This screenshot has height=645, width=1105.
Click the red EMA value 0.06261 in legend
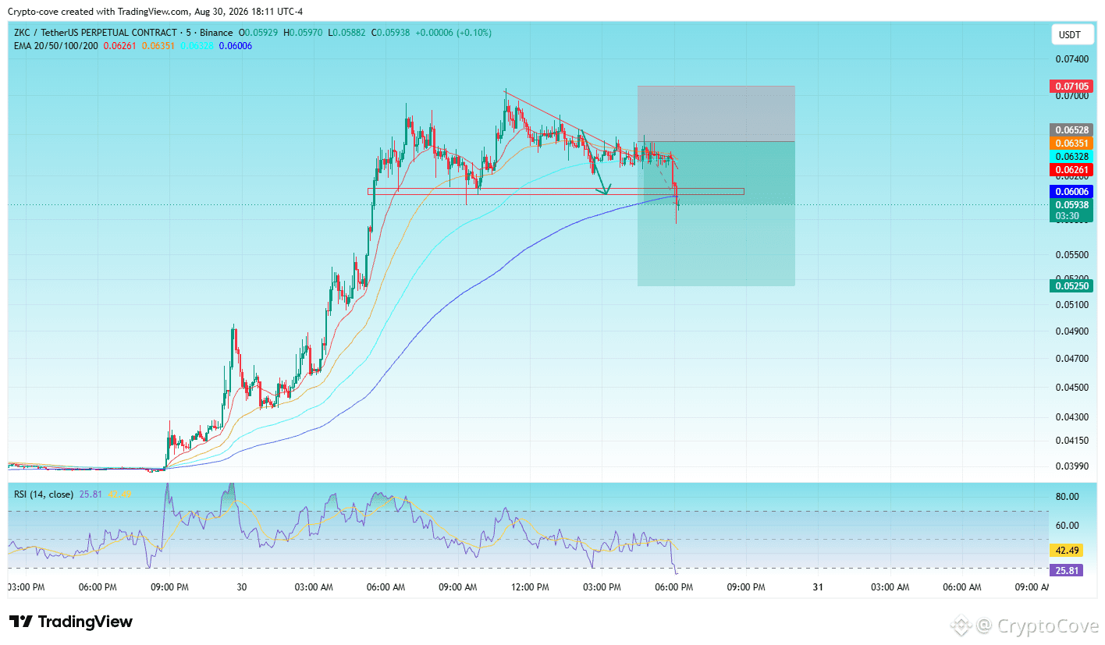[x=119, y=46]
